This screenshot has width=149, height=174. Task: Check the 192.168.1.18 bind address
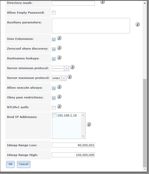(55, 115)
